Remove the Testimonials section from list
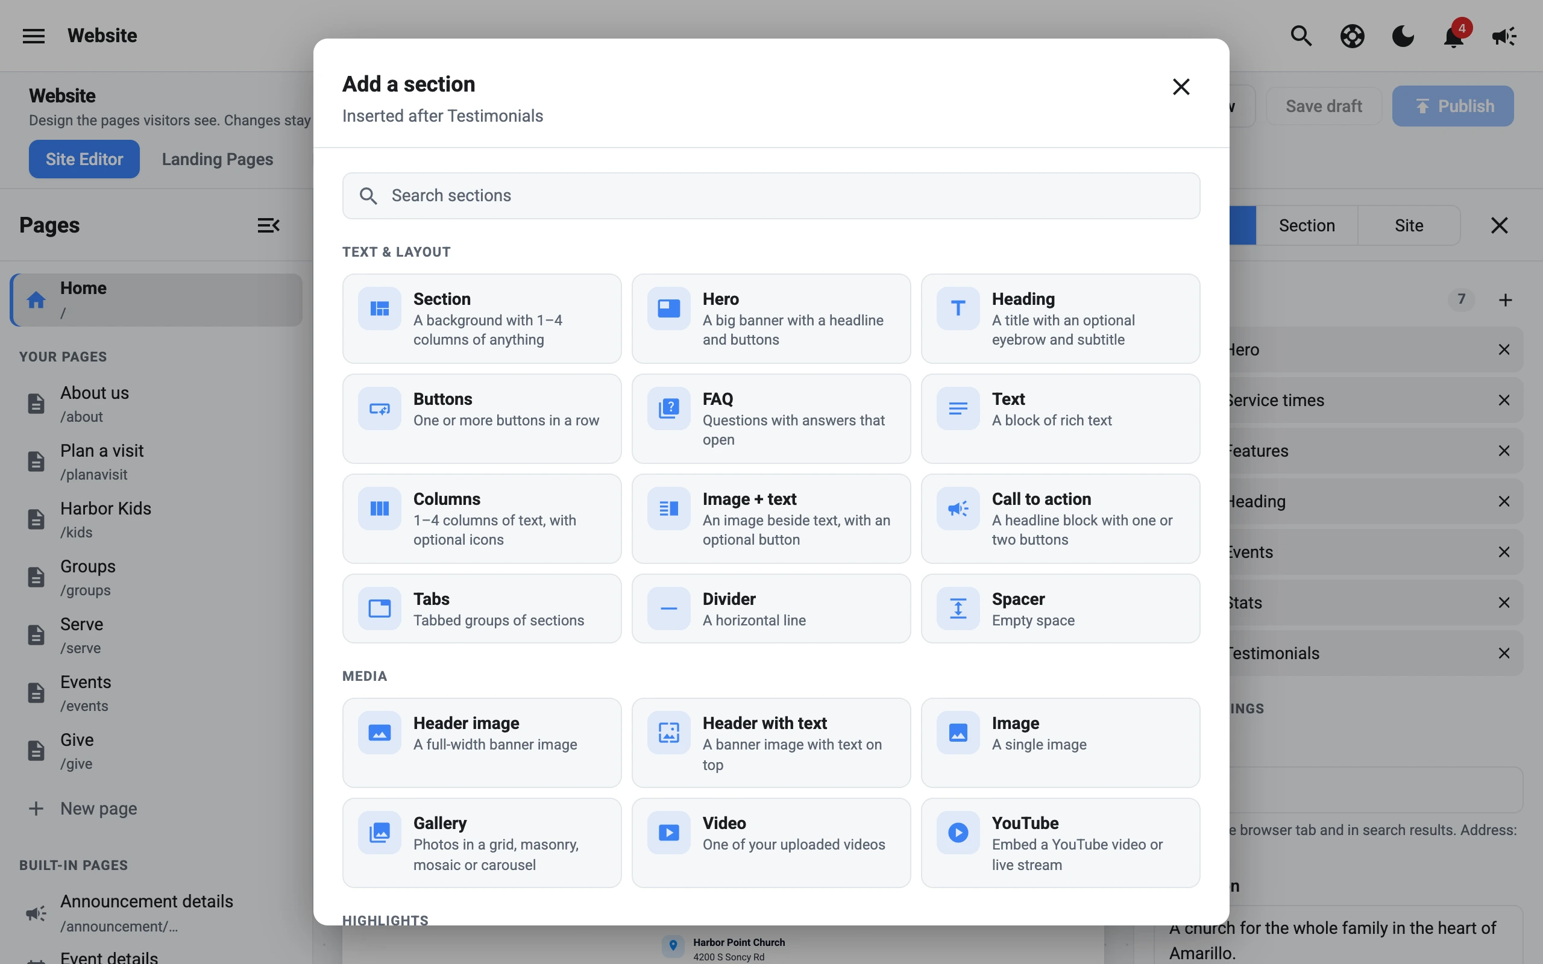Image resolution: width=1543 pixels, height=964 pixels. [1503, 653]
